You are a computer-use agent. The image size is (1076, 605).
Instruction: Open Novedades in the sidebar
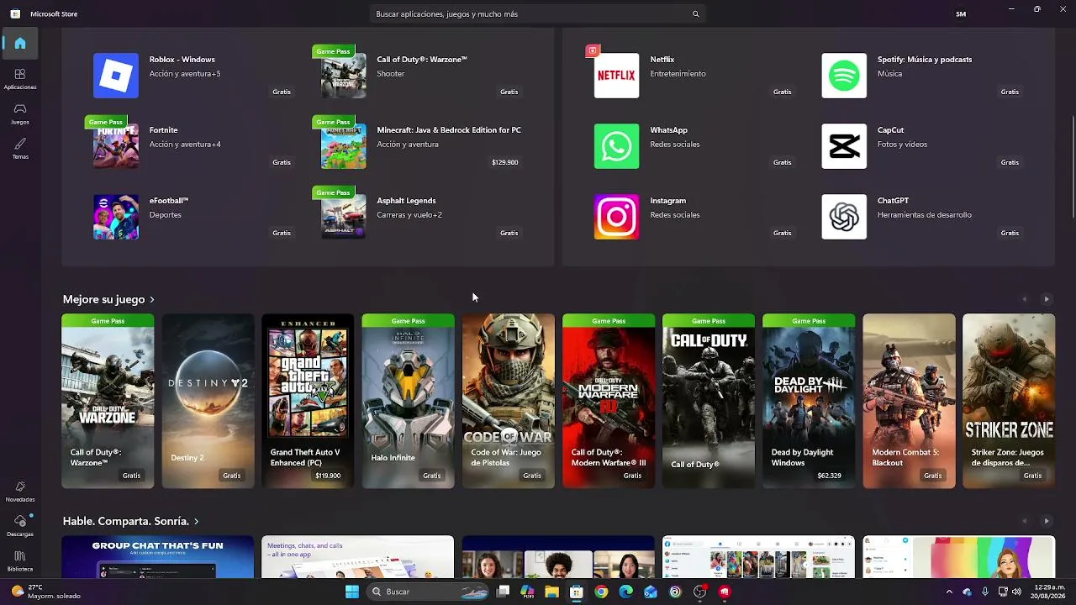20,492
